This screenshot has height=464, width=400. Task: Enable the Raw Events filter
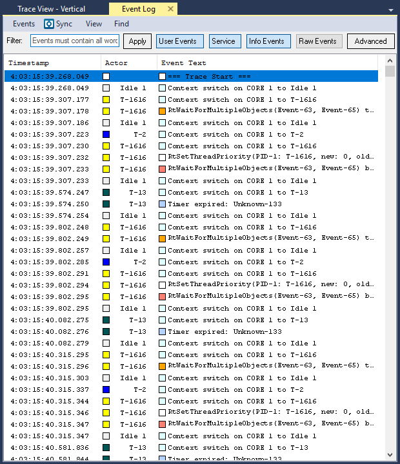coord(319,41)
